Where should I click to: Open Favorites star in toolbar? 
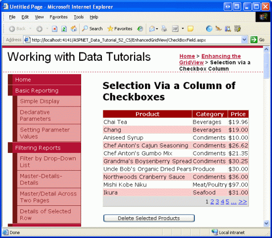pyautogui.click(x=120, y=29)
